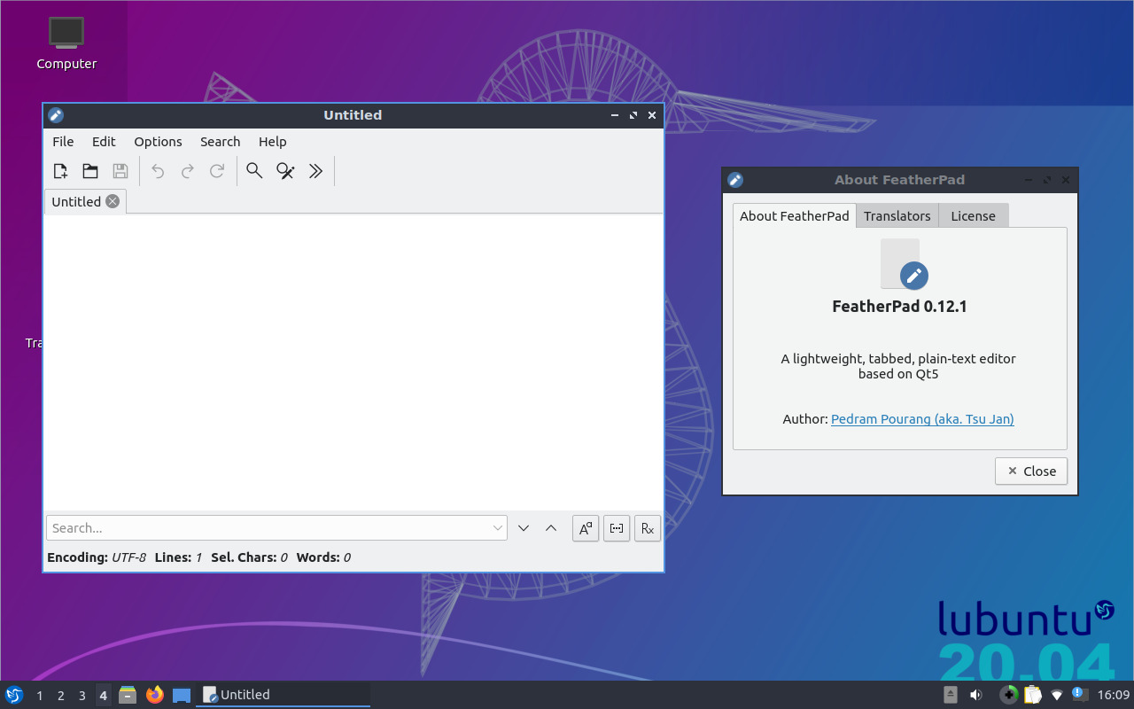Screen dimensions: 1134x709
Task: Click inside the Search text field
Action: coord(266,528)
